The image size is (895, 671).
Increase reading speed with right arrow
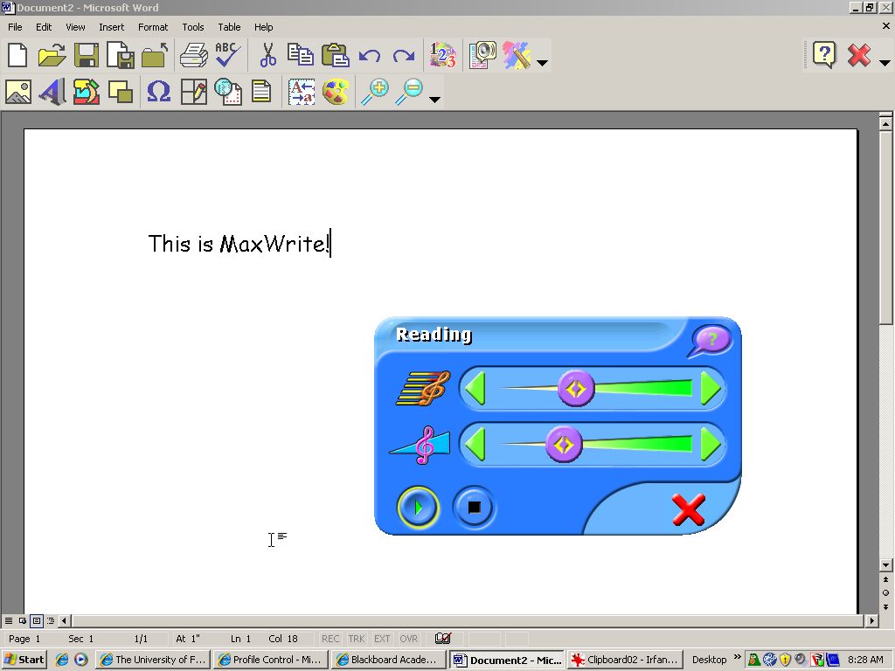pyautogui.click(x=711, y=389)
